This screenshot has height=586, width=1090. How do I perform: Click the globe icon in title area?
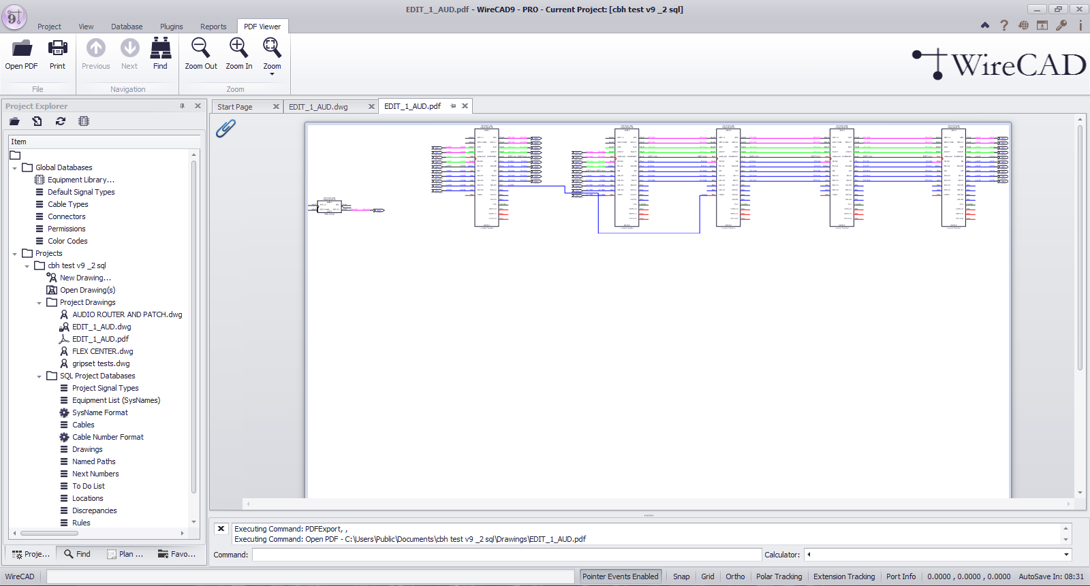click(1023, 25)
